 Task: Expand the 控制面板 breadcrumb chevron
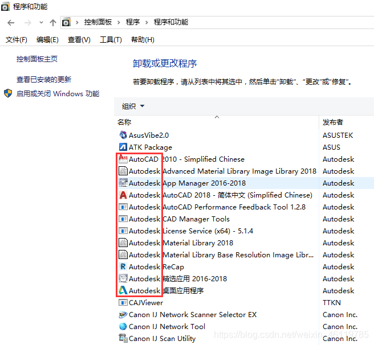coord(120,22)
